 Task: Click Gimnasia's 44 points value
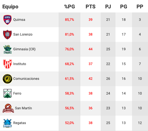pos(91,49)
